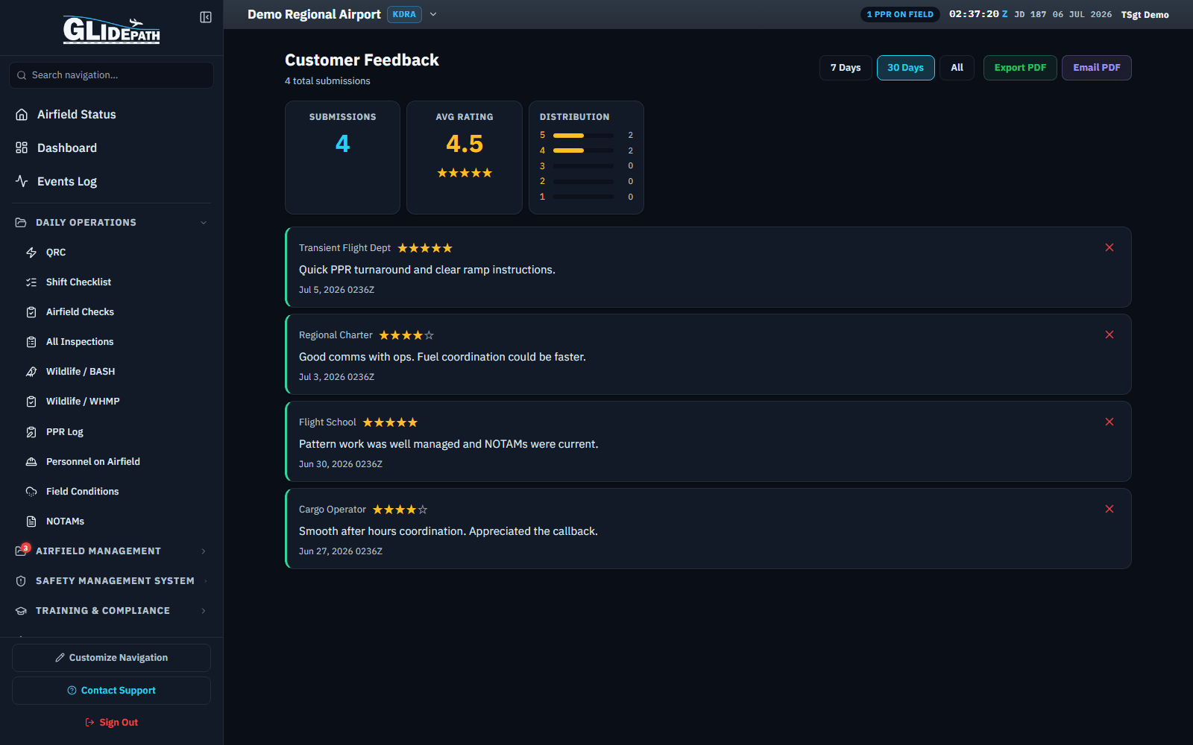Image resolution: width=1193 pixels, height=745 pixels.
Task: Collapse the Daily Operations section chevron
Action: point(204,223)
